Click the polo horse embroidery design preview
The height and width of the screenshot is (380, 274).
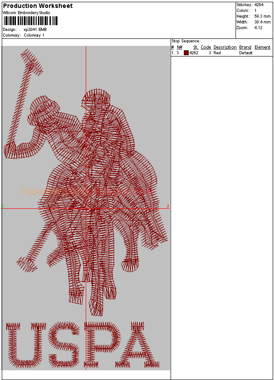pos(86,208)
